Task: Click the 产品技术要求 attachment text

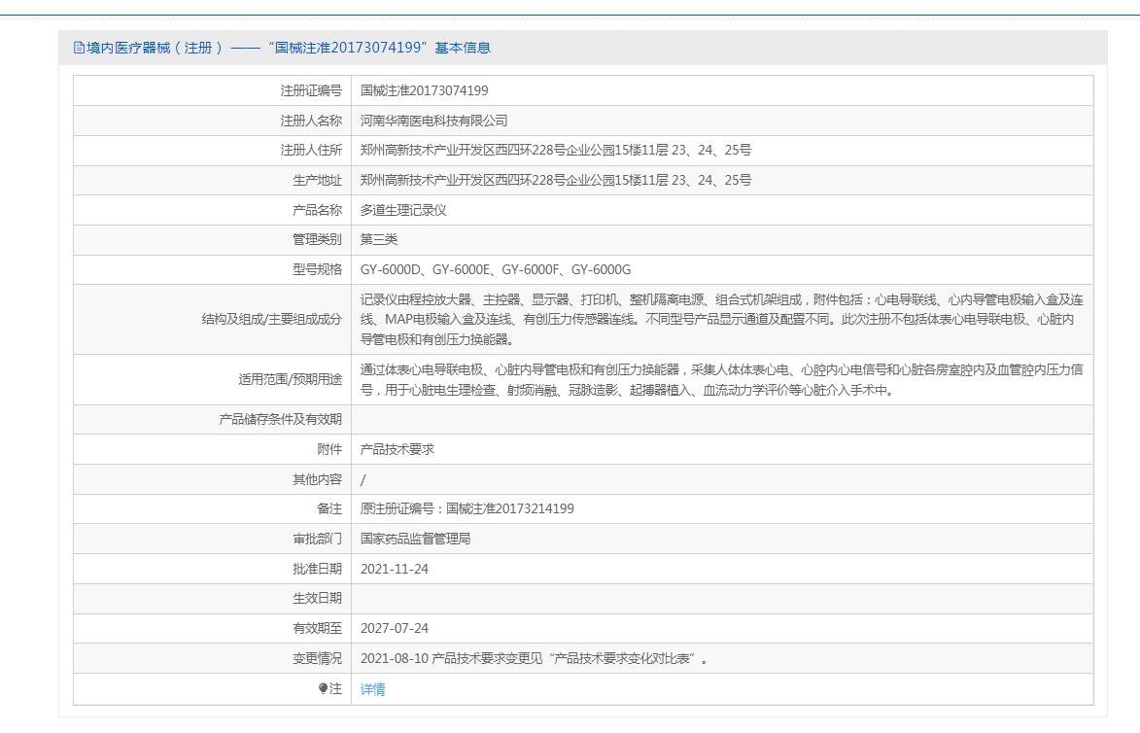Action: tap(397, 449)
